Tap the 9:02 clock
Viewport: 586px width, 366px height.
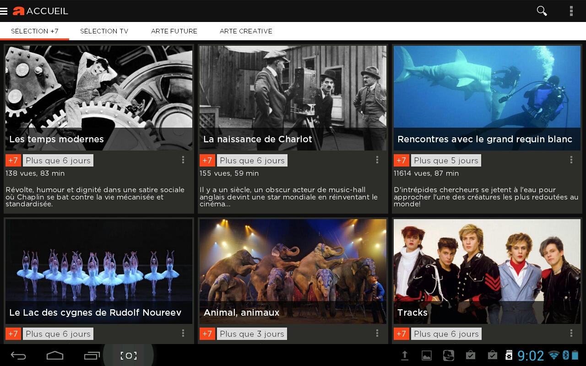click(531, 355)
